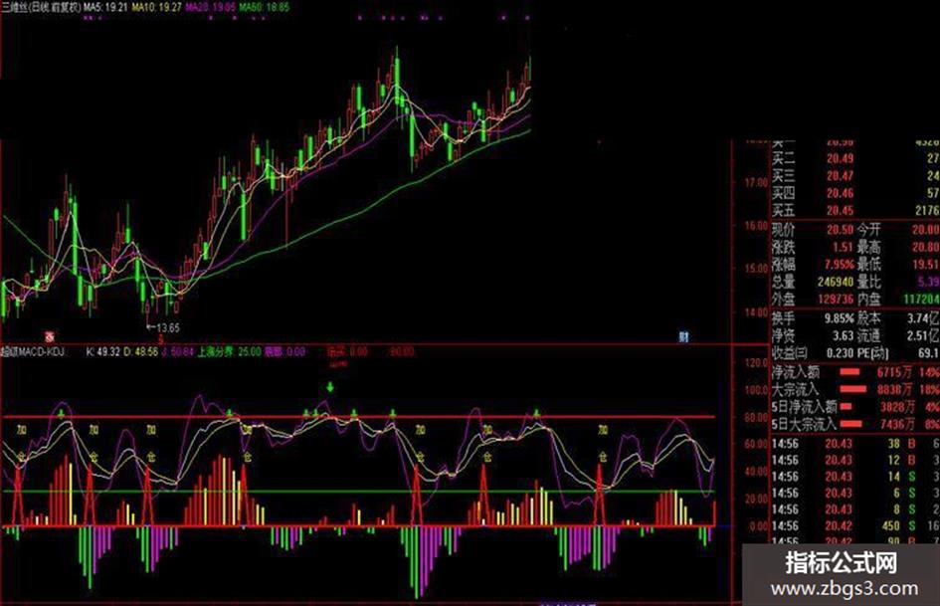Click the 净资 3.63 value
940x606 pixels.
tap(843, 336)
